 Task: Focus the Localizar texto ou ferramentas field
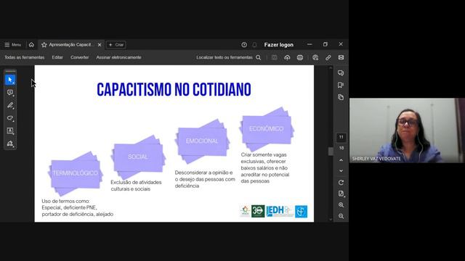225,57
